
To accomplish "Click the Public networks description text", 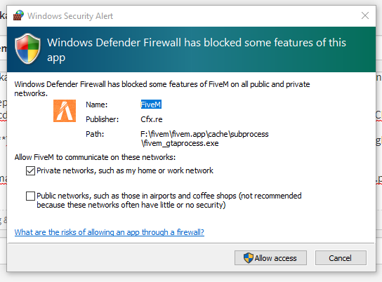I will coord(169,200).
